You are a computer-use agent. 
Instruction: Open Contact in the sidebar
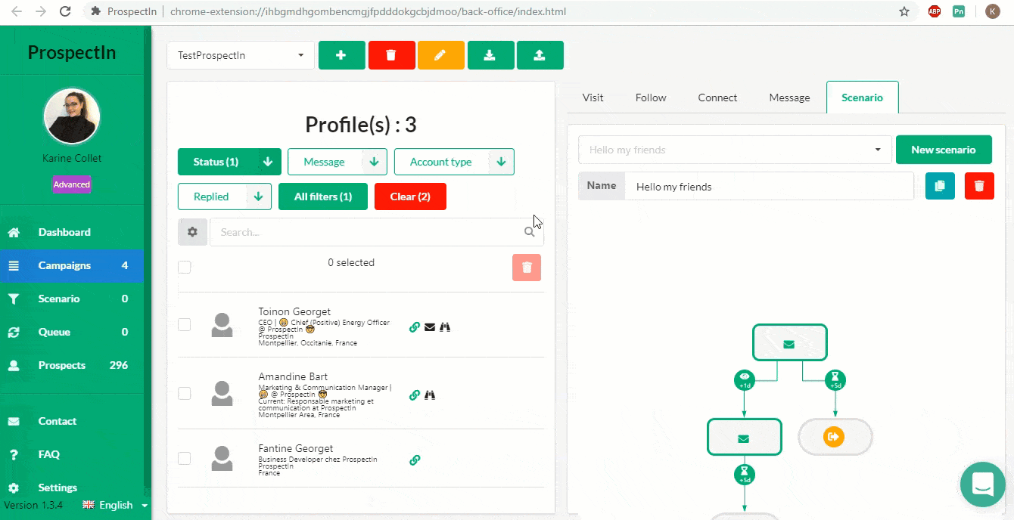click(72, 421)
